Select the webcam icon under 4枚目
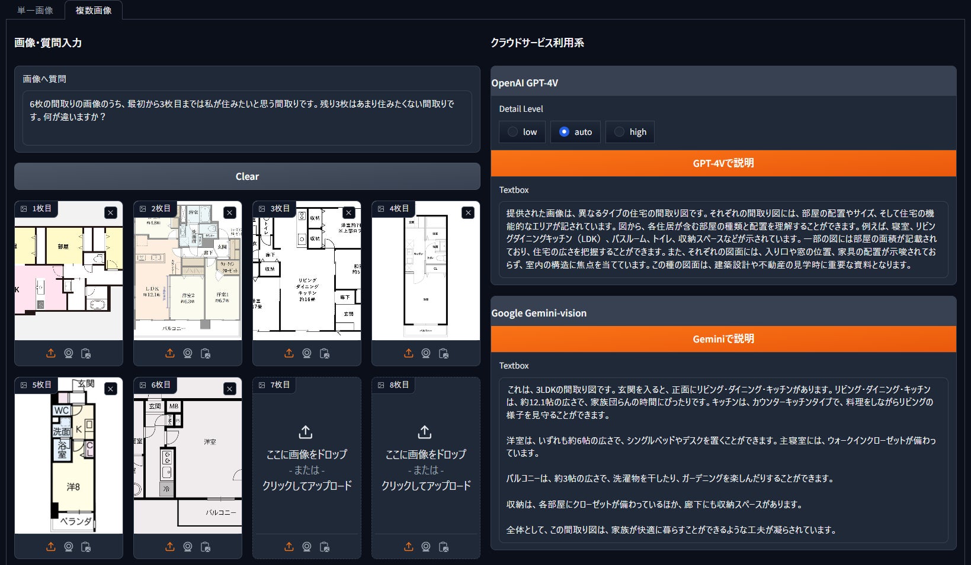The image size is (971, 565). point(425,353)
